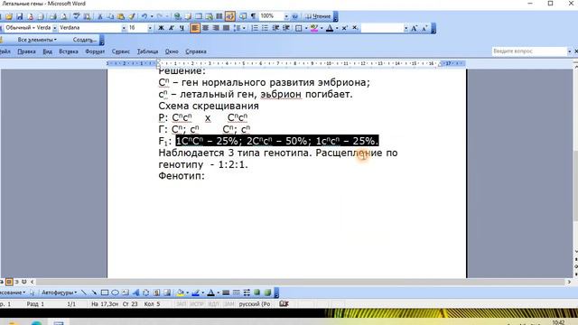Pick font color swatch in formatting toolbar

pos(330,28)
